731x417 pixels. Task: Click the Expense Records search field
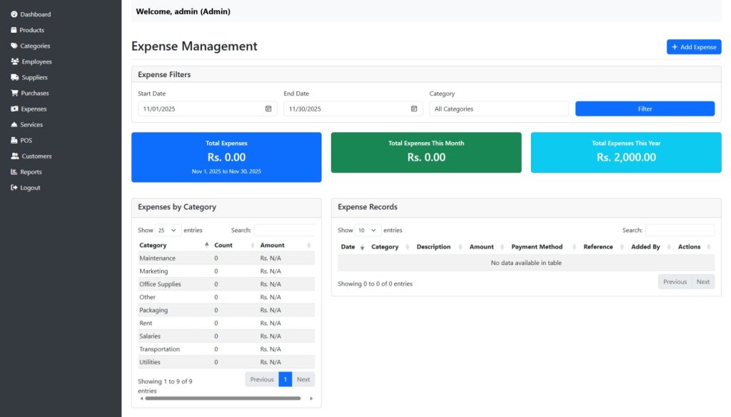tap(679, 231)
